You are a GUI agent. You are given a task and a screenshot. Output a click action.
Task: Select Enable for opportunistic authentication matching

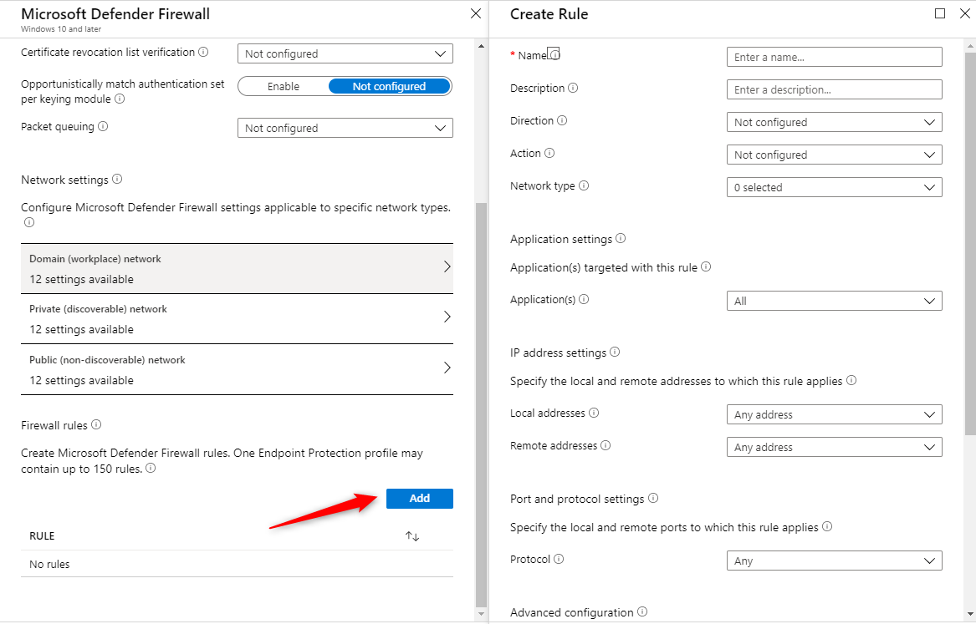click(x=284, y=86)
